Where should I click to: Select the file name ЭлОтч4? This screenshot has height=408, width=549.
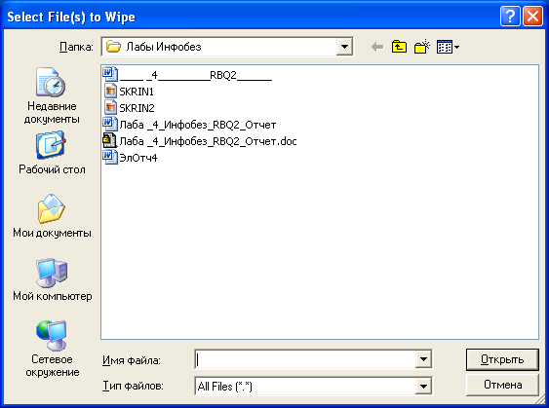click(x=138, y=158)
